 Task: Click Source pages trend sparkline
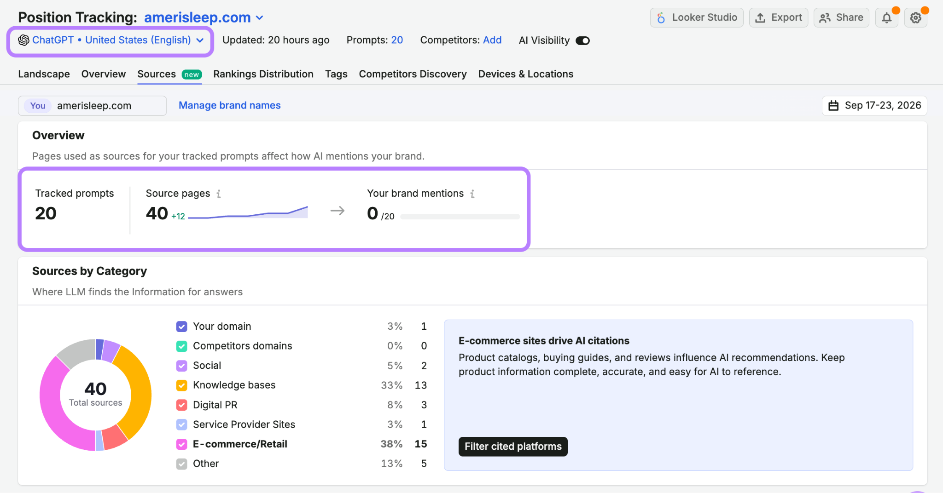pos(248,212)
